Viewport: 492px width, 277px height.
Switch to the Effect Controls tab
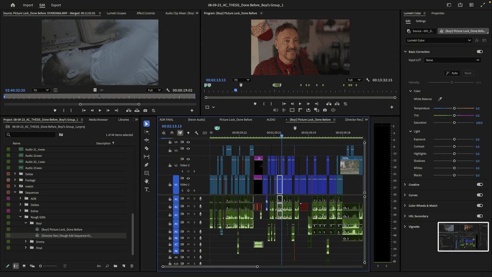click(x=146, y=13)
